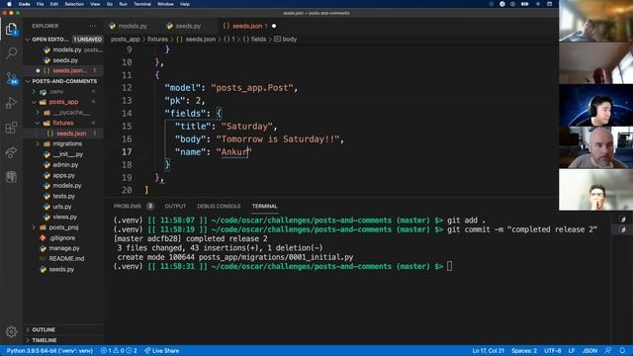Open README.md in the file tree

pos(63,259)
